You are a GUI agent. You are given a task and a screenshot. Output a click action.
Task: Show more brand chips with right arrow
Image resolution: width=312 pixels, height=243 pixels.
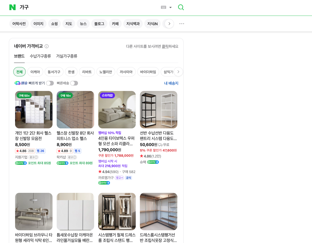tap(178, 72)
